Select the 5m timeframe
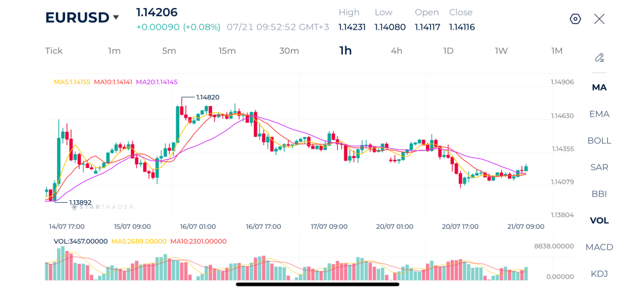This screenshot has height=292, width=635. click(169, 51)
